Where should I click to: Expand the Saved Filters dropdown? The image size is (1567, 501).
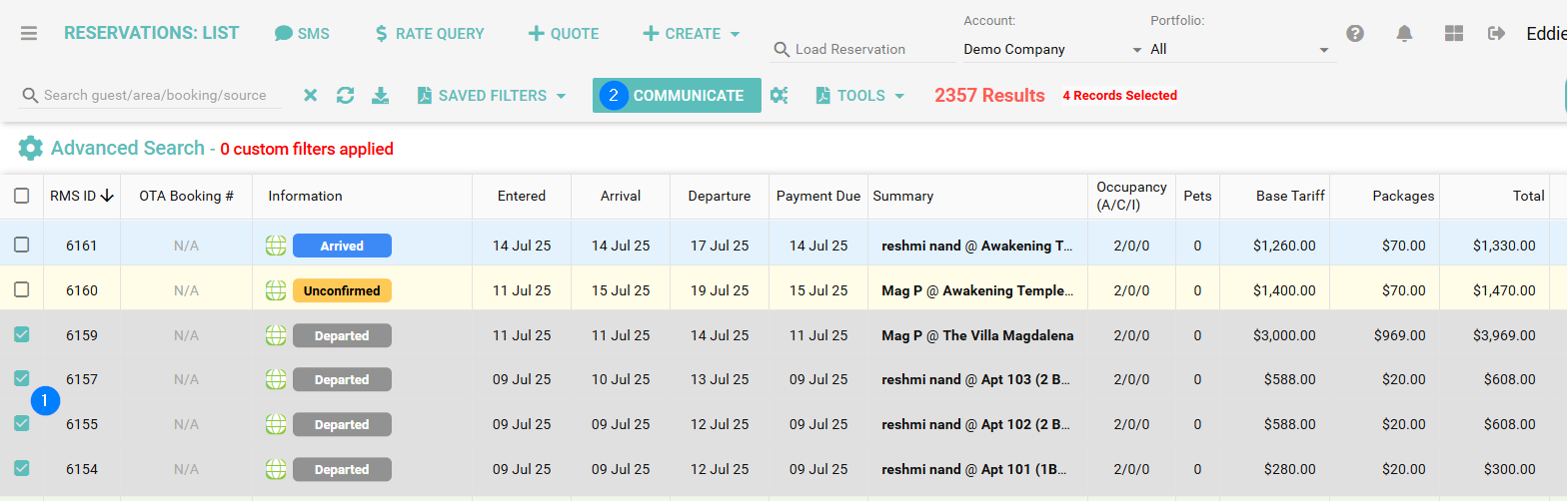(492, 96)
